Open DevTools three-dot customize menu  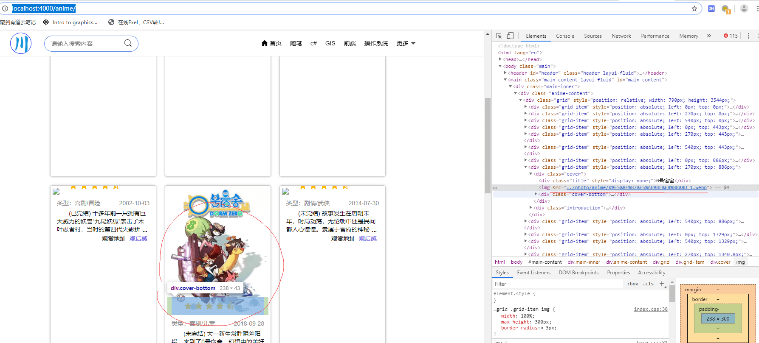click(x=748, y=36)
